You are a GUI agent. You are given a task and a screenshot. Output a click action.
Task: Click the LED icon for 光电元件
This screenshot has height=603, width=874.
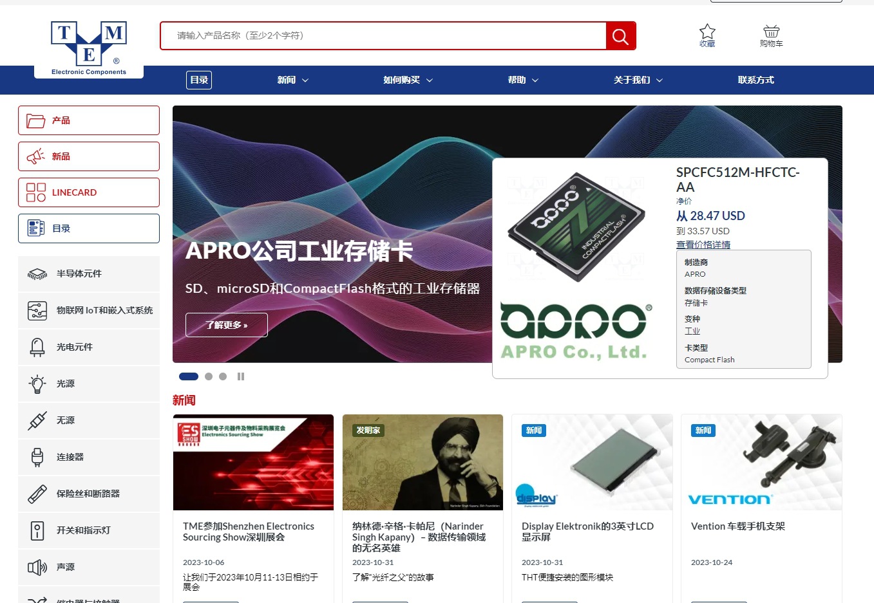37,348
